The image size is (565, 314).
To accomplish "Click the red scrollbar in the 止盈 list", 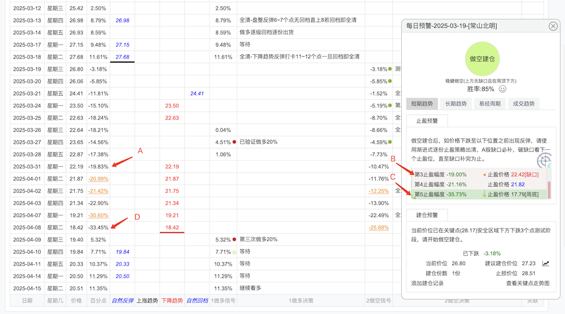I will tap(549, 190).
